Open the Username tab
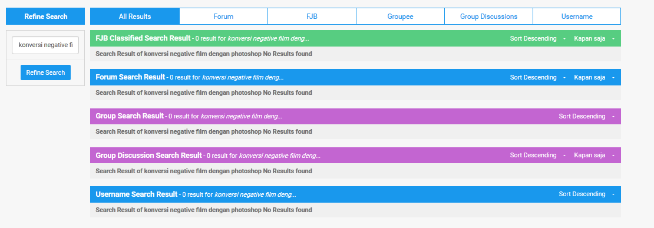 click(x=577, y=16)
